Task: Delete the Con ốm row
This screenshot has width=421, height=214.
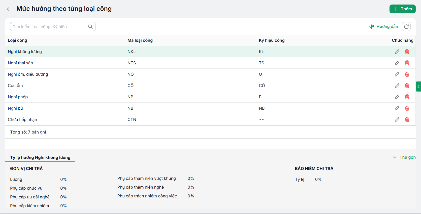Action: point(407,85)
